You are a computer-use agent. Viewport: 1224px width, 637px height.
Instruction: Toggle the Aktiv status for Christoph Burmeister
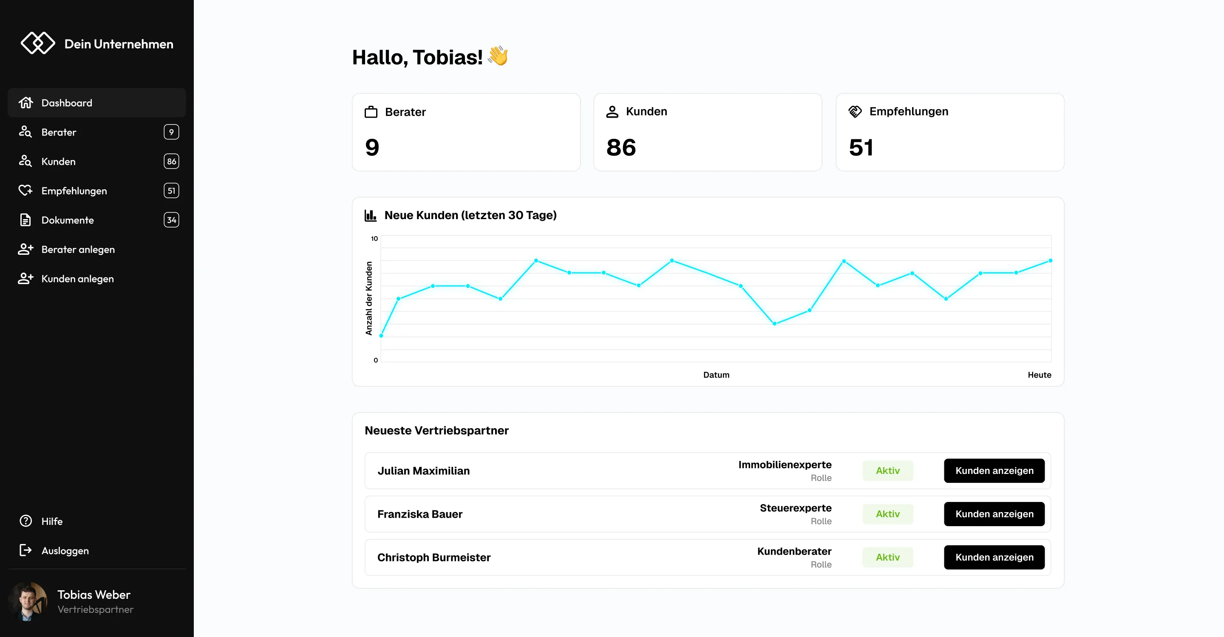coord(887,557)
